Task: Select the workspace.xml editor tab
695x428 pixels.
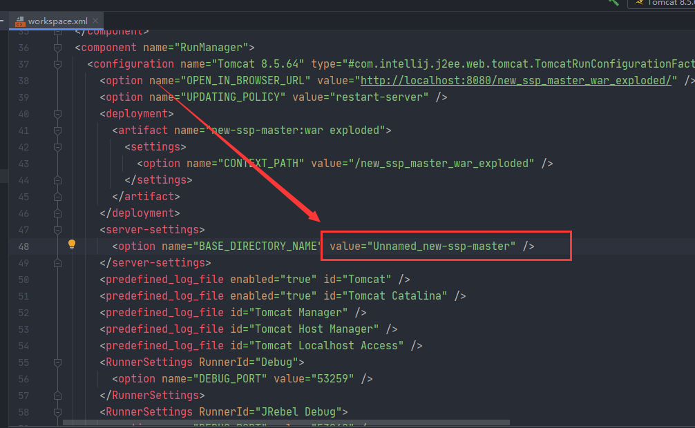Action: point(56,21)
